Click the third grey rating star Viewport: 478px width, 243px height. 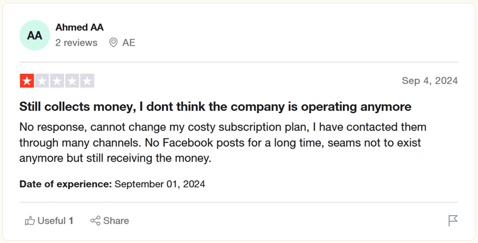tap(57, 81)
